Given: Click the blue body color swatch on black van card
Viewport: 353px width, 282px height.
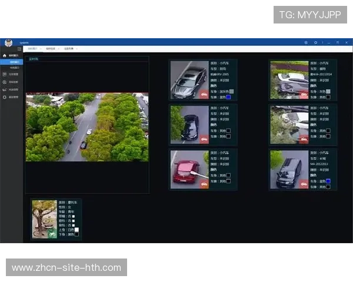Looking at the screenshot, I should coord(328,182).
